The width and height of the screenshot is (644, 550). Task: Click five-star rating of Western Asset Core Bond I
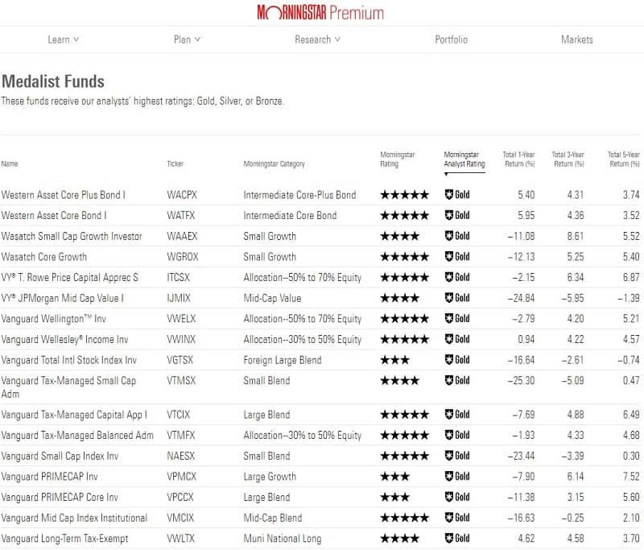coord(405,215)
